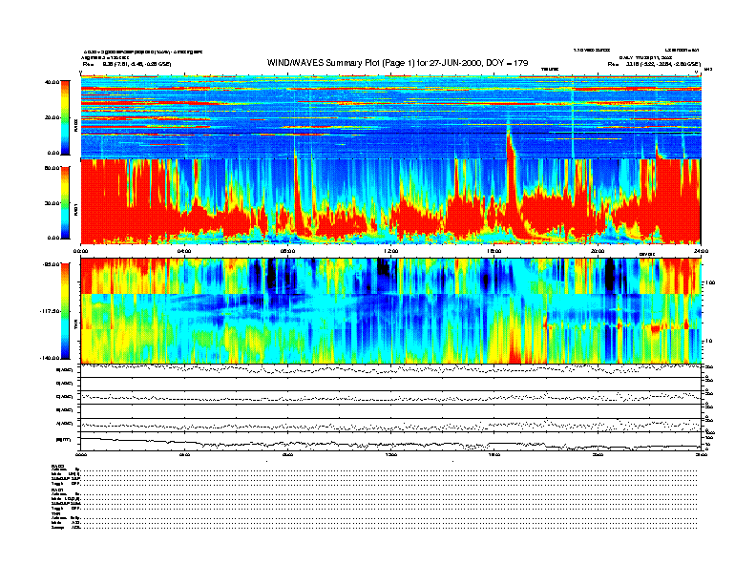This screenshot has width=756, height=584.
Task: Click the 60.00 label on RAD1 scale
Action: (52, 168)
